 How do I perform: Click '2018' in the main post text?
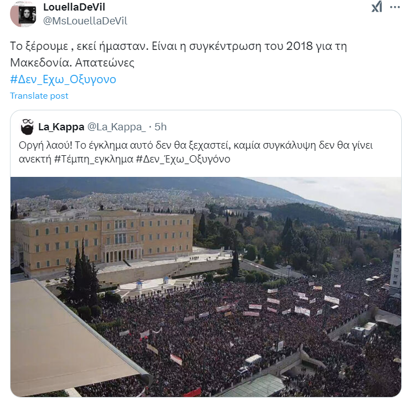pyautogui.click(x=299, y=46)
